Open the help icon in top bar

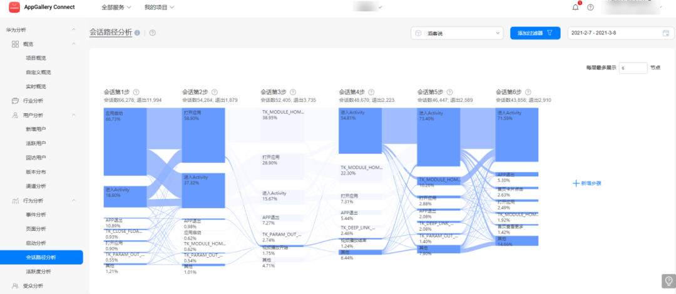(x=591, y=8)
